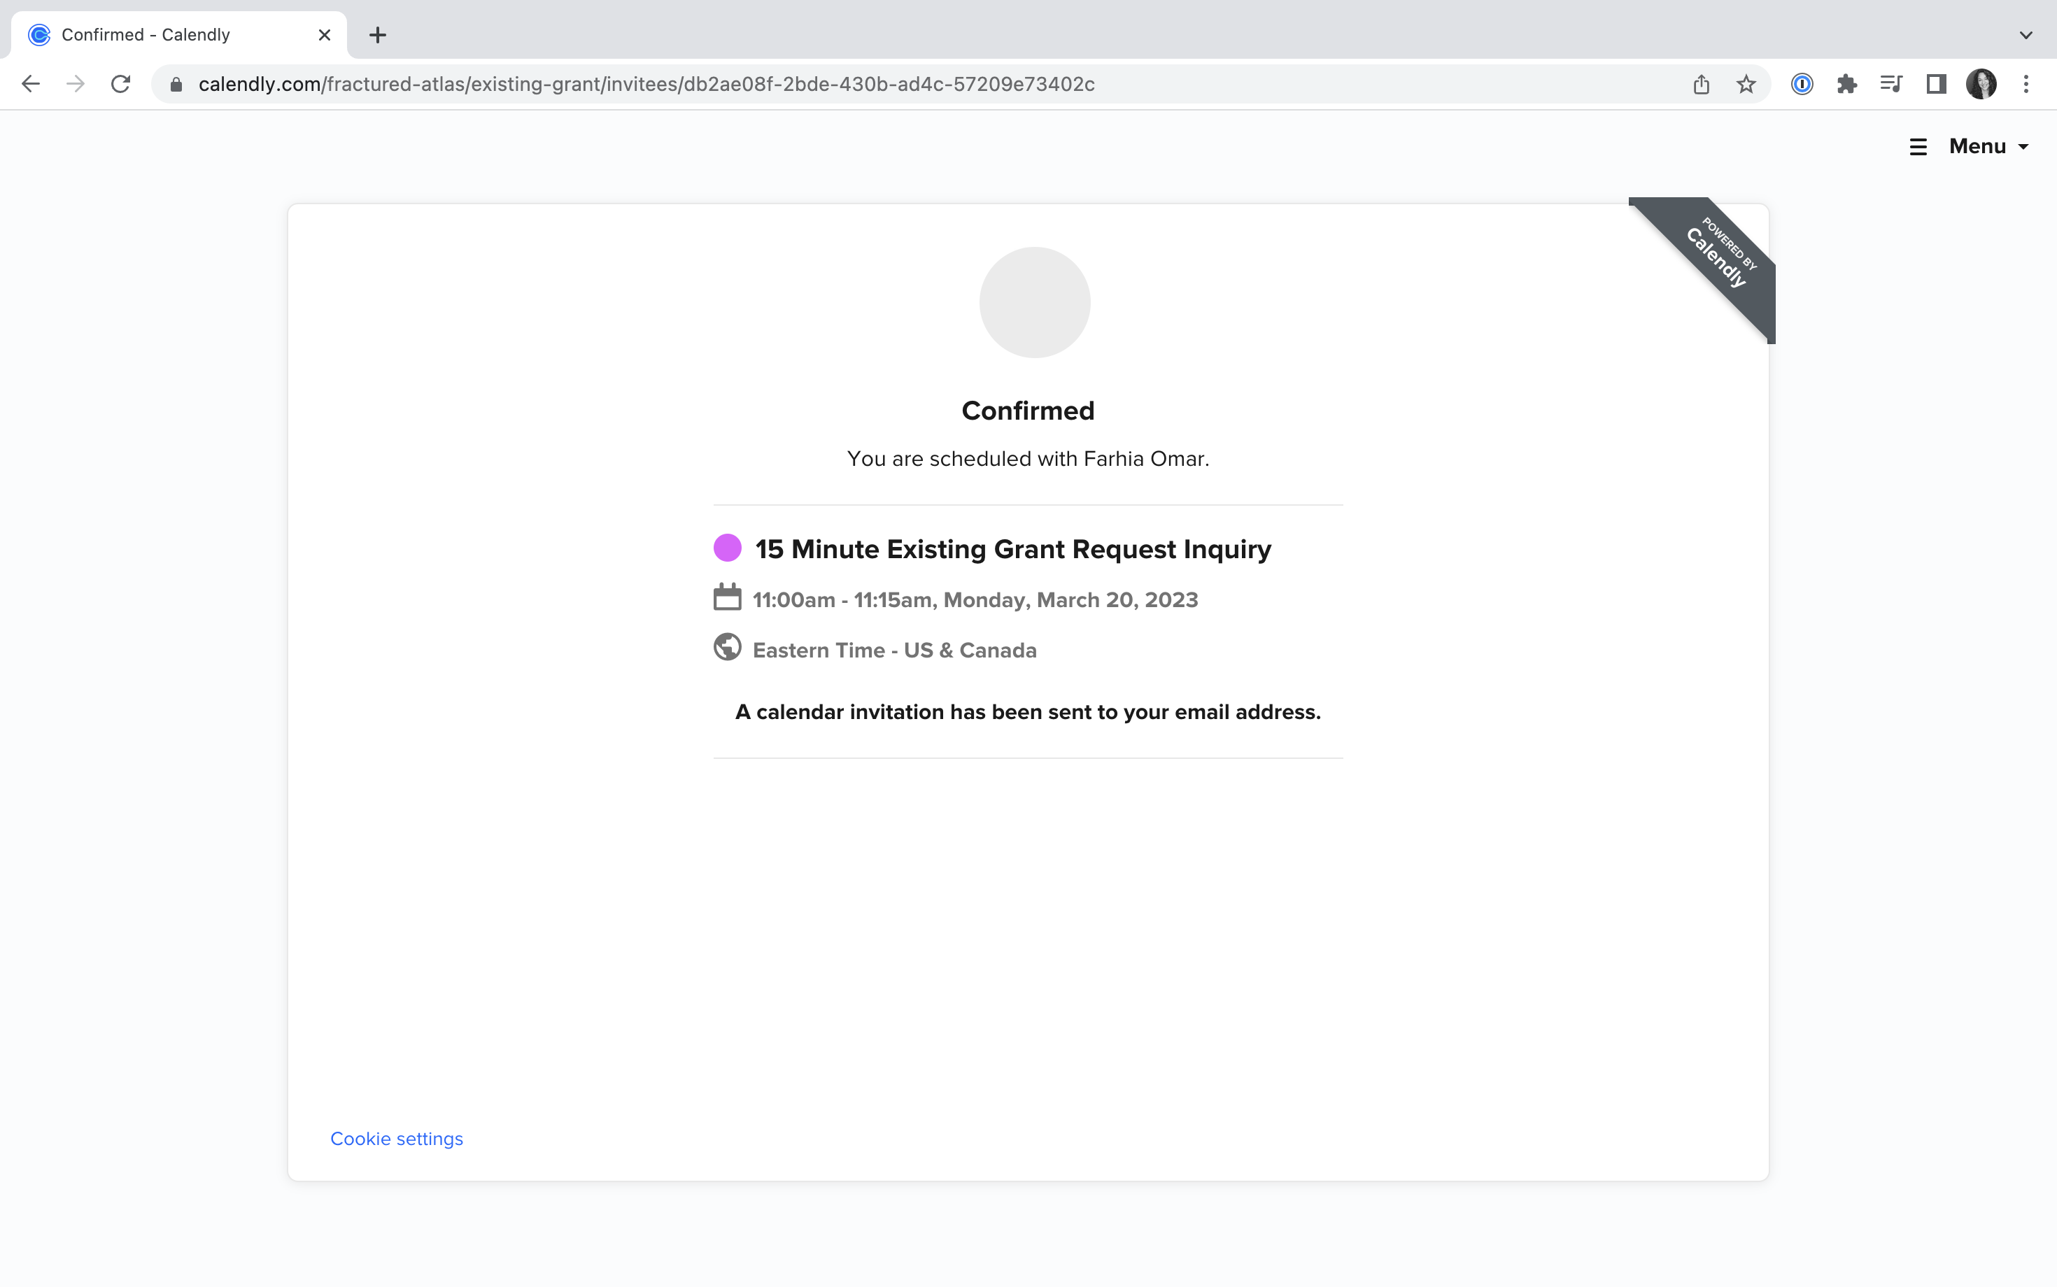Close the Confirmed - Calendly tab
This screenshot has height=1287, width=2057.
[x=325, y=35]
